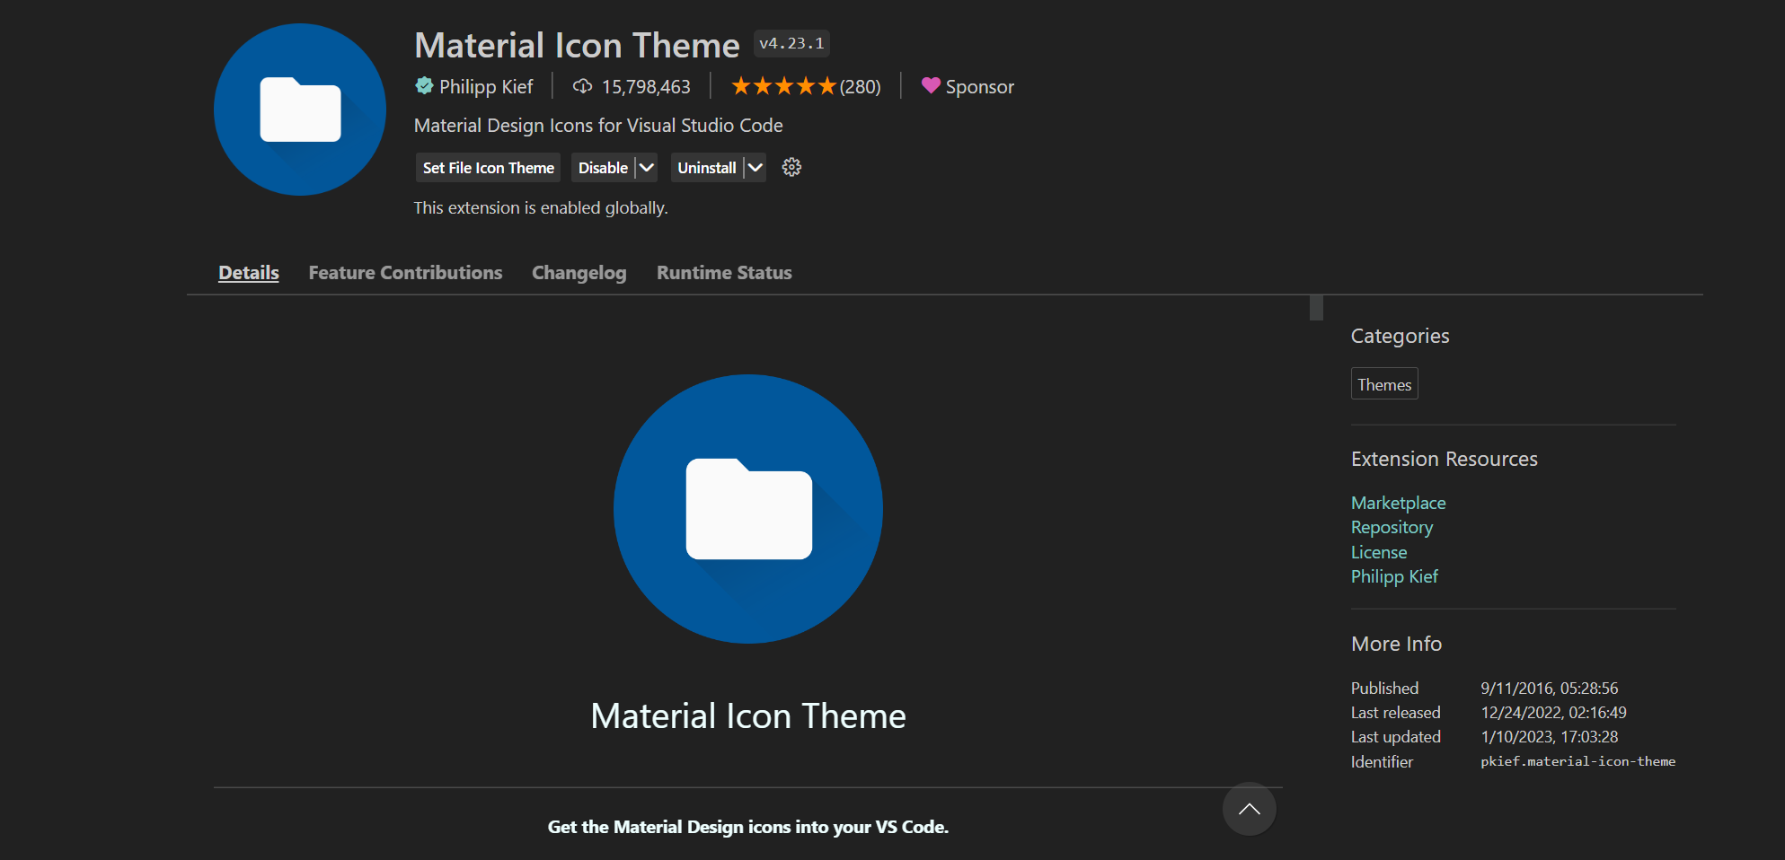Open Philipp Kief link under Extension Resources
The width and height of the screenshot is (1785, 860).
1394,577
